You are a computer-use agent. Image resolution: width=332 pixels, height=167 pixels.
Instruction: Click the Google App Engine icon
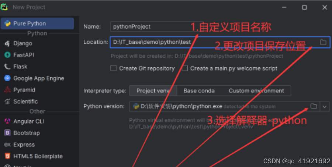click(7, 78)
